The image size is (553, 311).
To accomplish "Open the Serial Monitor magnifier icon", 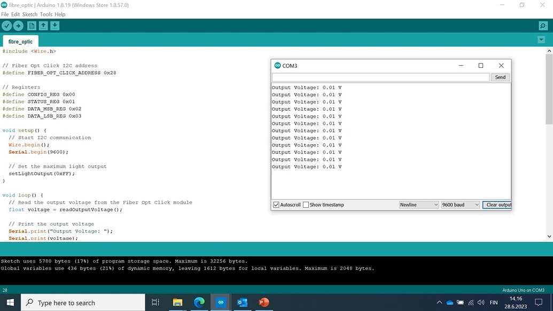I will click(543, 25).
